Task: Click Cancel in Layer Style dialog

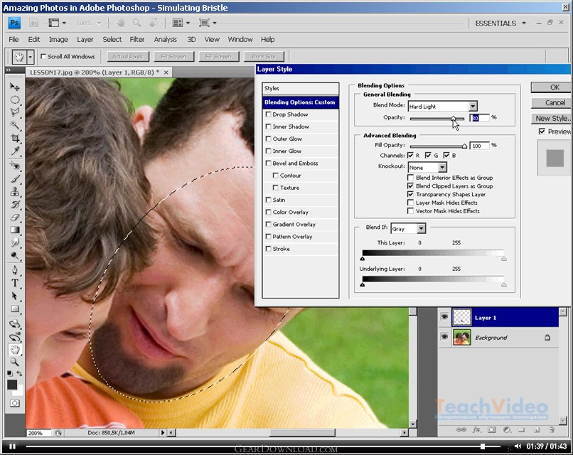Action: coord(551,103)
